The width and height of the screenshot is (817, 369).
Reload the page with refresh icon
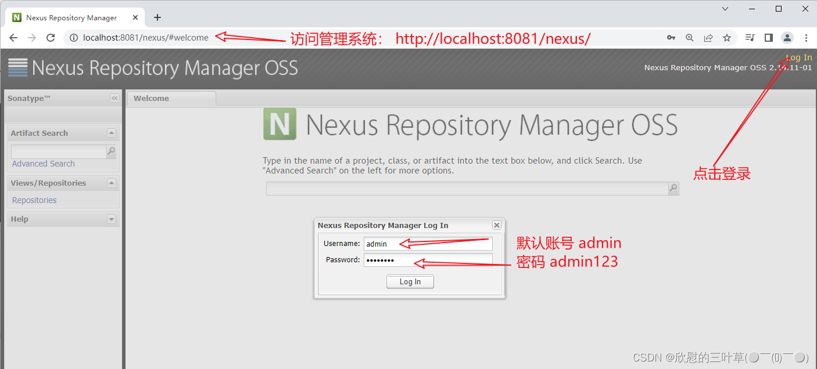(x=51, y=38)
